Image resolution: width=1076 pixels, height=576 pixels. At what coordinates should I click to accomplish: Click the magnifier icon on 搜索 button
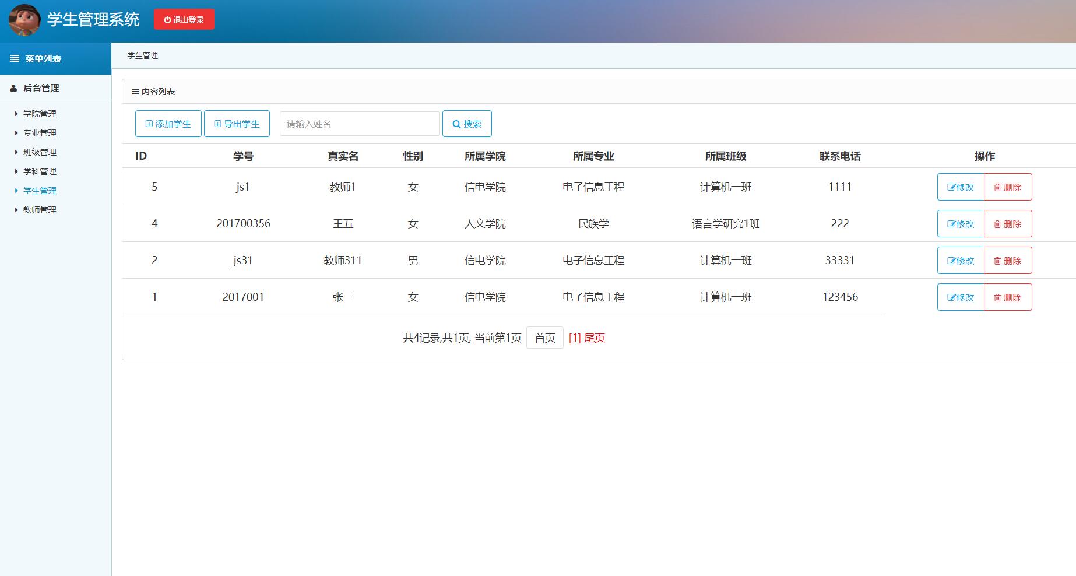(x=456, y=123)
